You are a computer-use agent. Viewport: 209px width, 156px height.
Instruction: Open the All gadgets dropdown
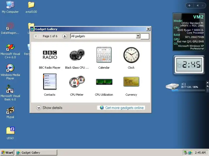[138, 36]
